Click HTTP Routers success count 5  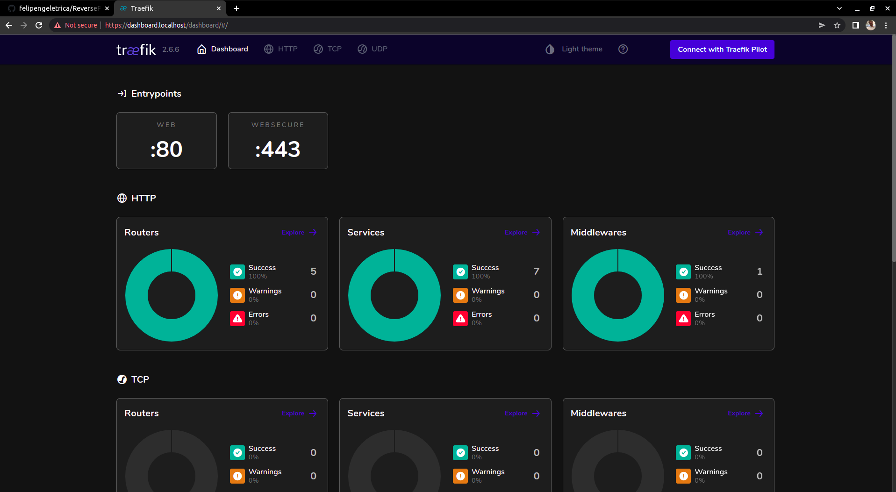314,271
